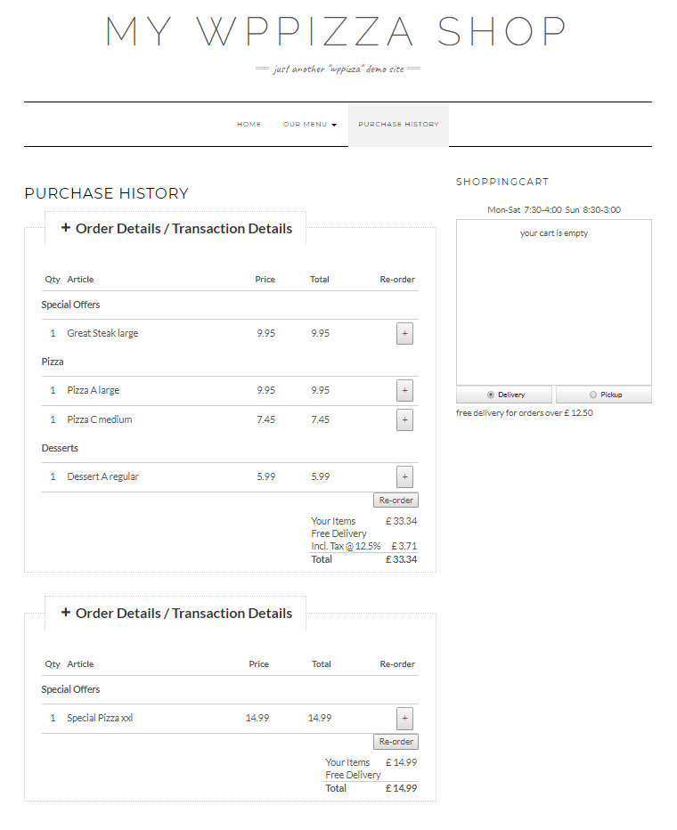This screenshot has width=677, height=830.
Task: Re-order Pizza A large with plus icon
Action: click(404, 391)
